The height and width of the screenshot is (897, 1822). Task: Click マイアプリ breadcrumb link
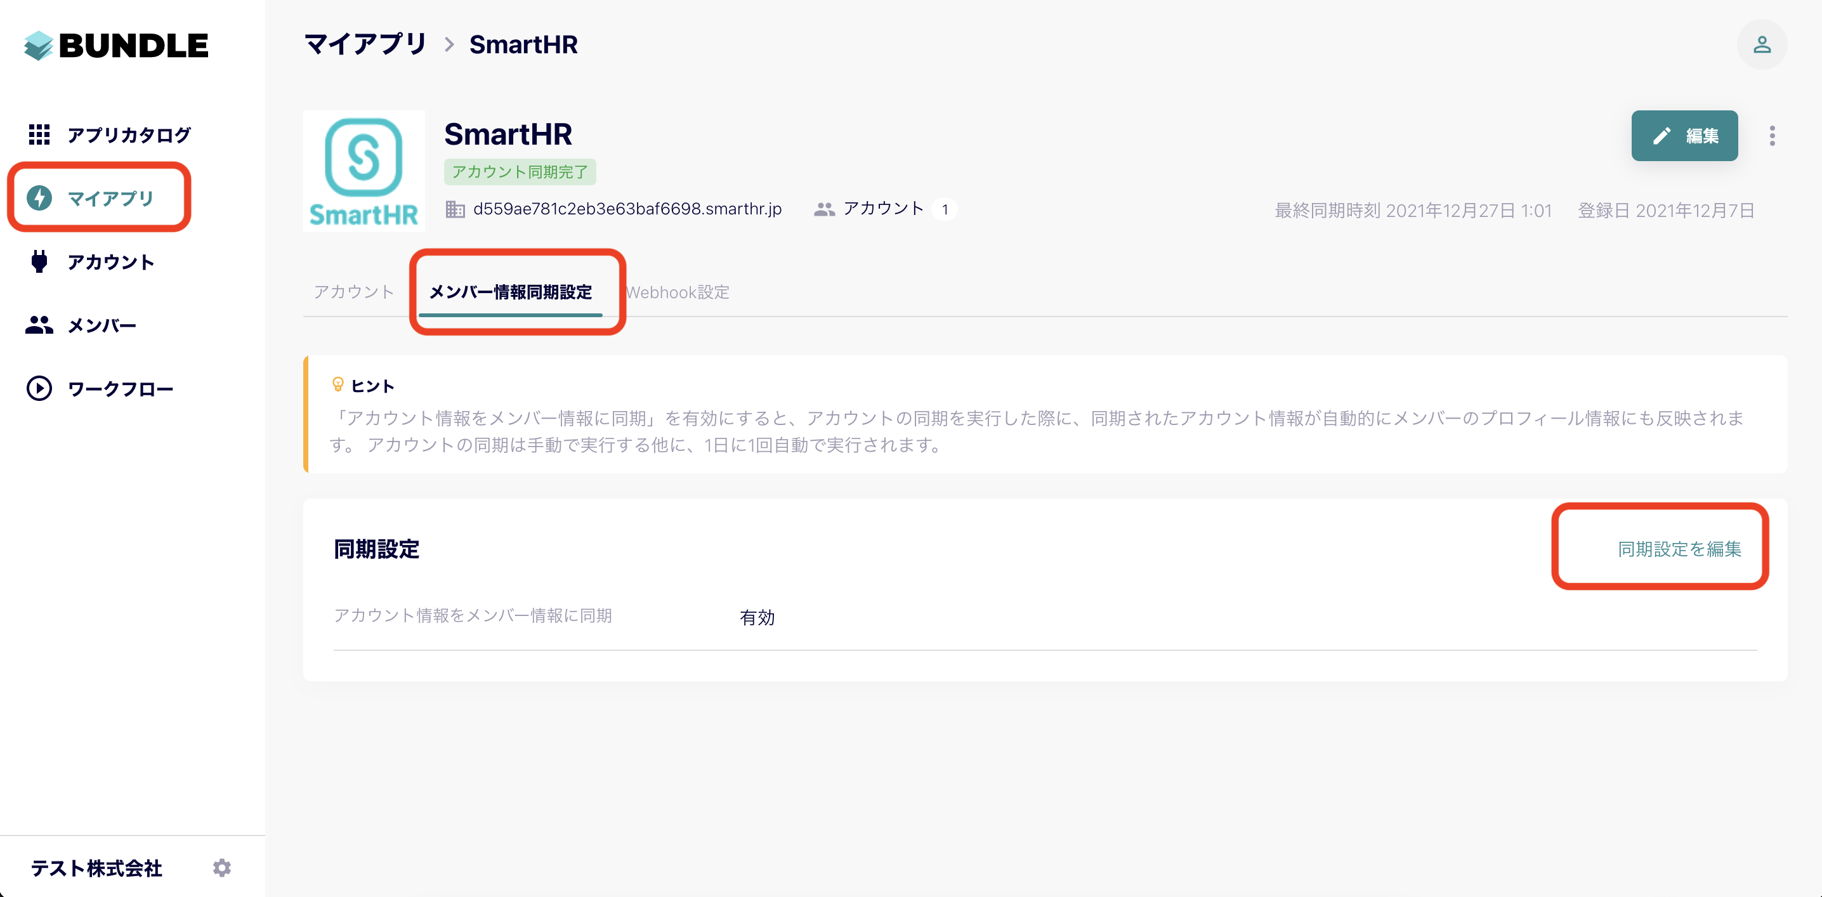pos(365,44)
